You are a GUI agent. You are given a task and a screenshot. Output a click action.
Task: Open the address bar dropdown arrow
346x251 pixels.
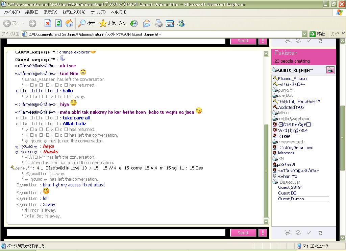(304, 34)
